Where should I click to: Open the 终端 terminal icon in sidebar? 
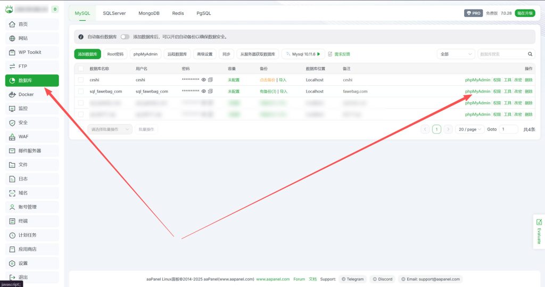pos(12,221)
